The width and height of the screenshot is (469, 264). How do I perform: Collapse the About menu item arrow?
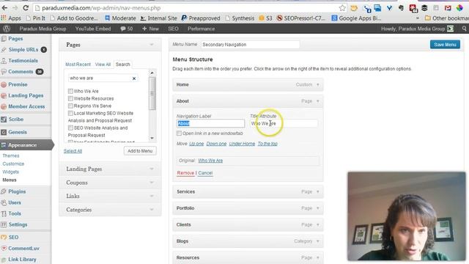317,101
